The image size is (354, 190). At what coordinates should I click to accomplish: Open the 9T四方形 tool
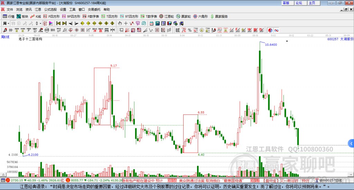tap(129, 17)
